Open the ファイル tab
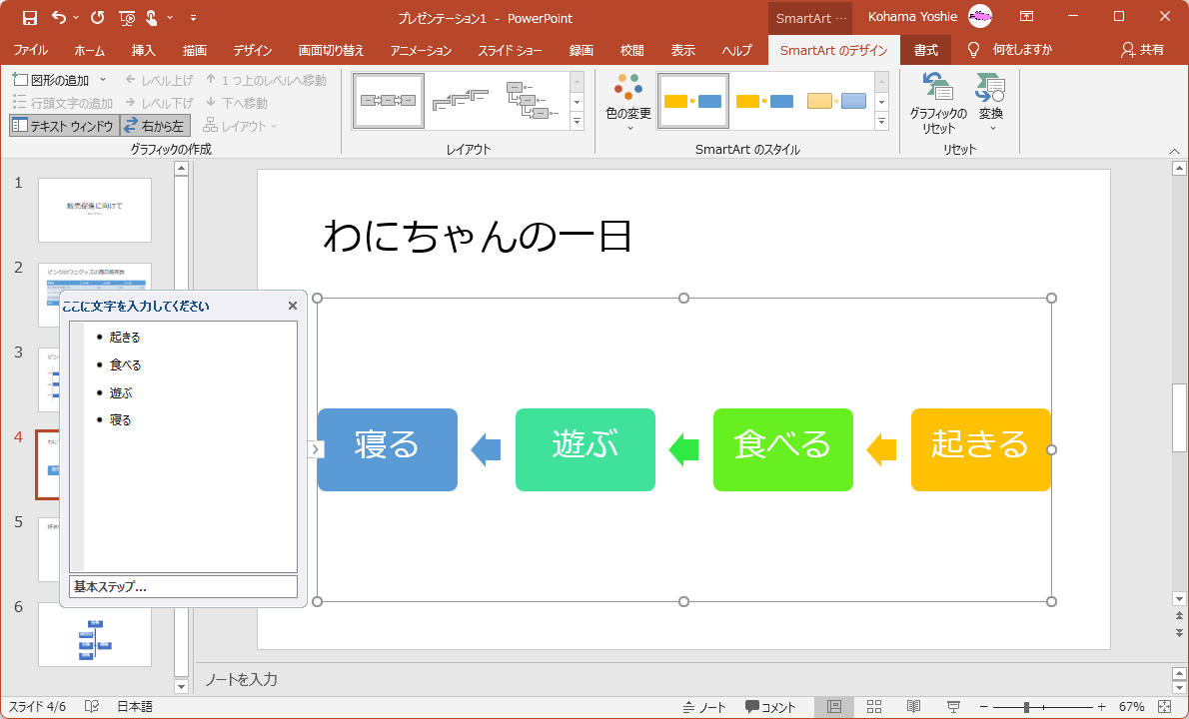1189x719 pixels. click(x=30, y=50)
